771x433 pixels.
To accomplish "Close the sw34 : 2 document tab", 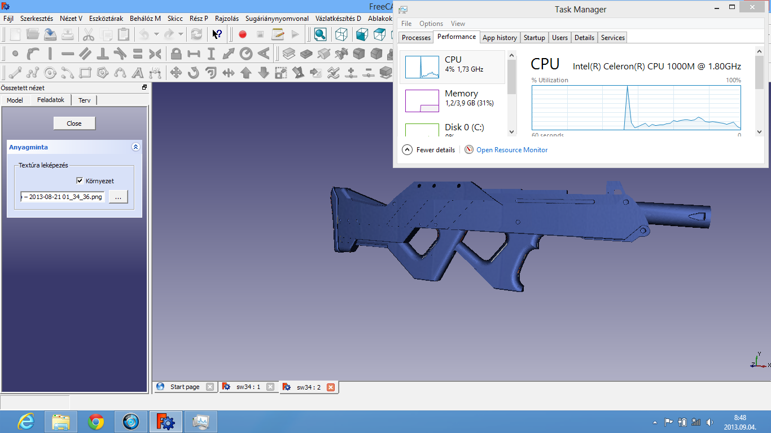I will point(331,387).
